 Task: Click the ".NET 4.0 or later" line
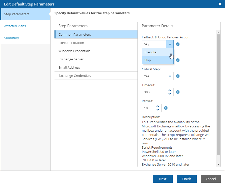tap(154, 160)
